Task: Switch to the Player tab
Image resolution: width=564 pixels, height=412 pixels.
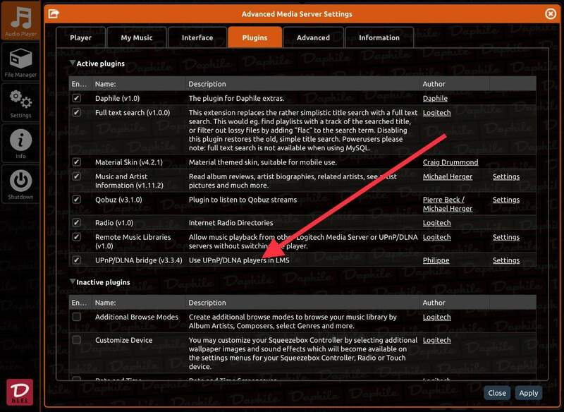Action: tap(80, 37)
